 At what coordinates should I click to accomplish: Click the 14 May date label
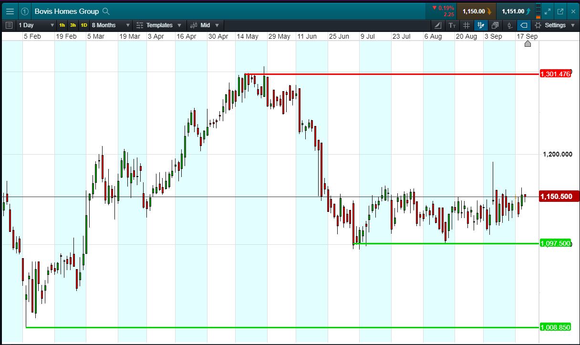pyautogui.click(x=247, y=36)
